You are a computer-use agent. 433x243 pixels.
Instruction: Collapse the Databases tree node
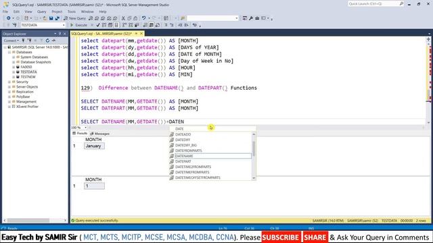[x=9, y=52]
